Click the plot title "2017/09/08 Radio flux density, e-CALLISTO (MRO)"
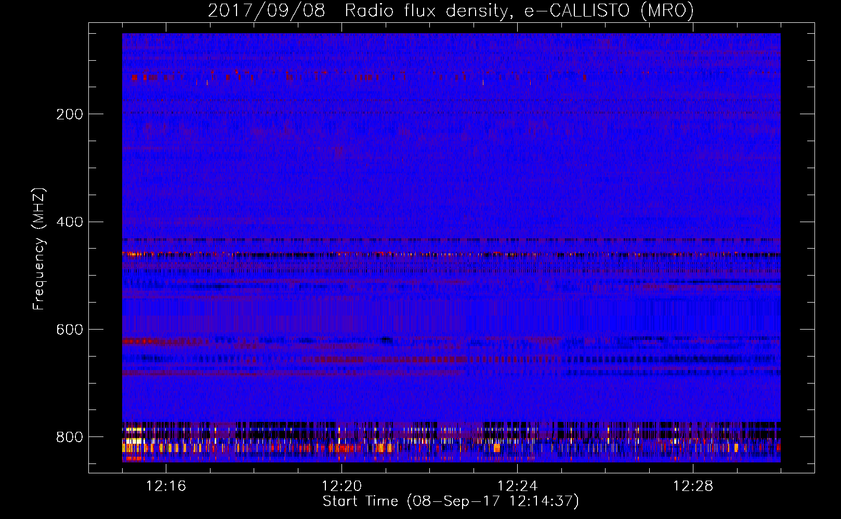This screenshot has height=519, width=841. pos(451,10)
